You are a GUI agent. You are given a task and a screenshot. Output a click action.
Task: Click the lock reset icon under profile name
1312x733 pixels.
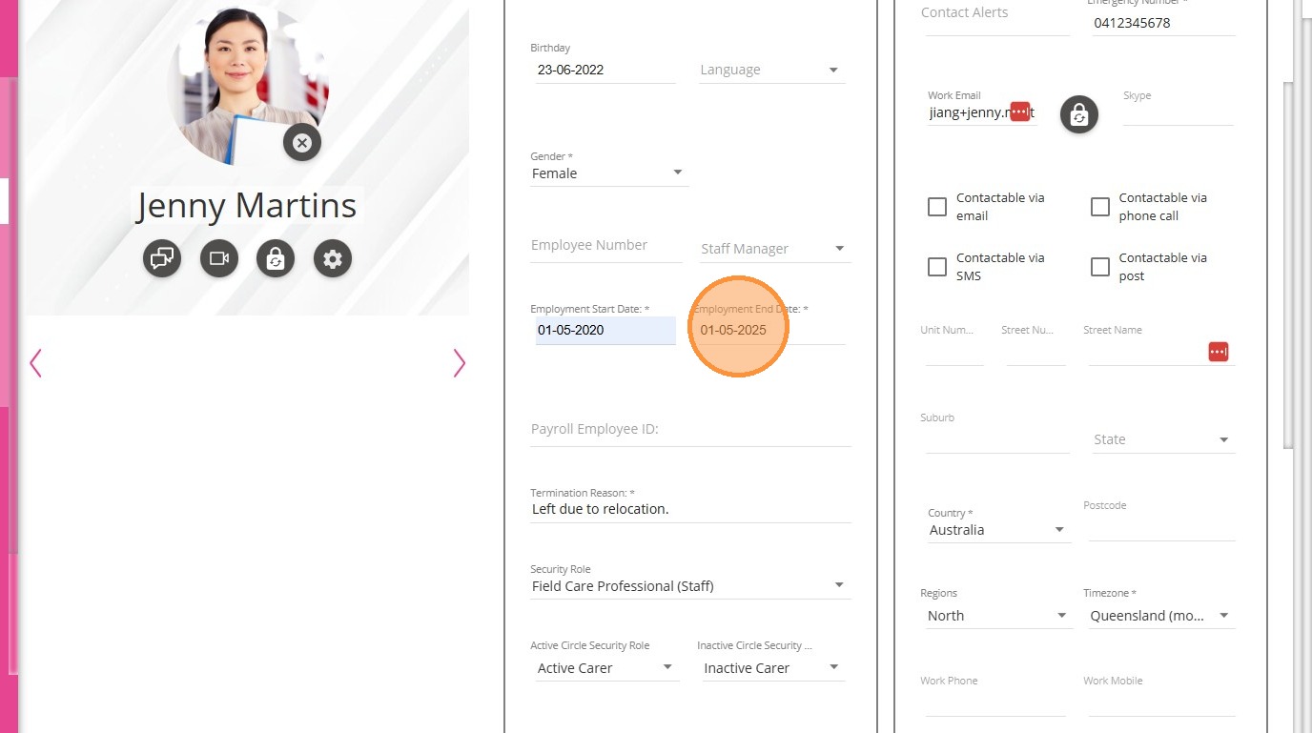click(276, 258)
